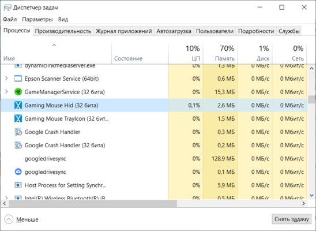Click the first Google Crash Handler icon
The width and height of the screenshot is (316, 231).
pos(18,132)
